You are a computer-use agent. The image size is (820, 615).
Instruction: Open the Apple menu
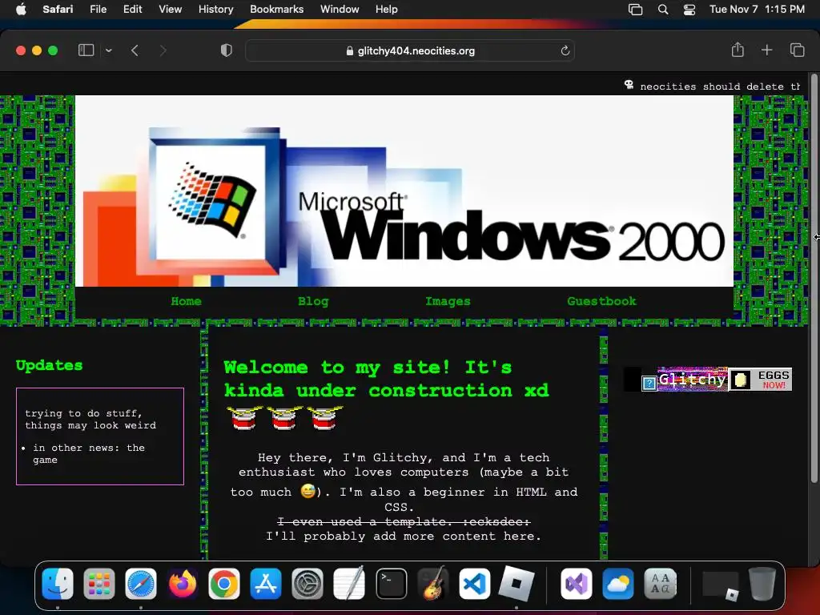pyautogui.click(x=21, y=9)
